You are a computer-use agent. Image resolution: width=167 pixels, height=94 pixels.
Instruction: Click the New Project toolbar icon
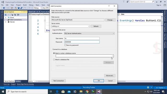[x=12, y=8]
